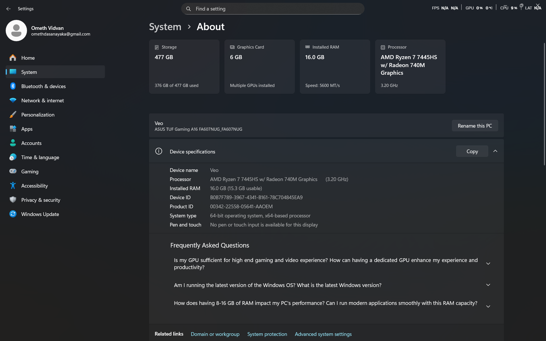Click the Time & language globe icon
Image resolution: width=546 pixels, height=341 pixels.
click(13, 157)
